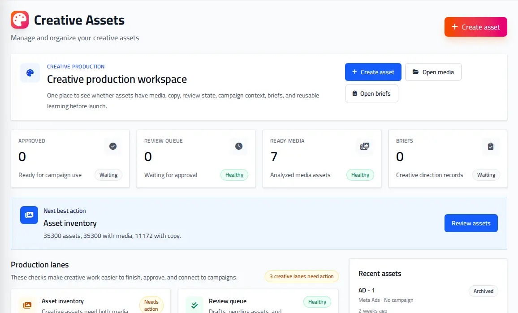
Task: Click the '3 creative lanes need action' badge
Action: 302,276
